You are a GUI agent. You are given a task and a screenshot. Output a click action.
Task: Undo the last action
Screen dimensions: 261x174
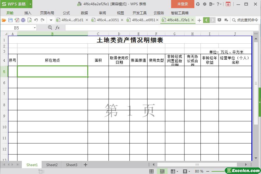36,20
